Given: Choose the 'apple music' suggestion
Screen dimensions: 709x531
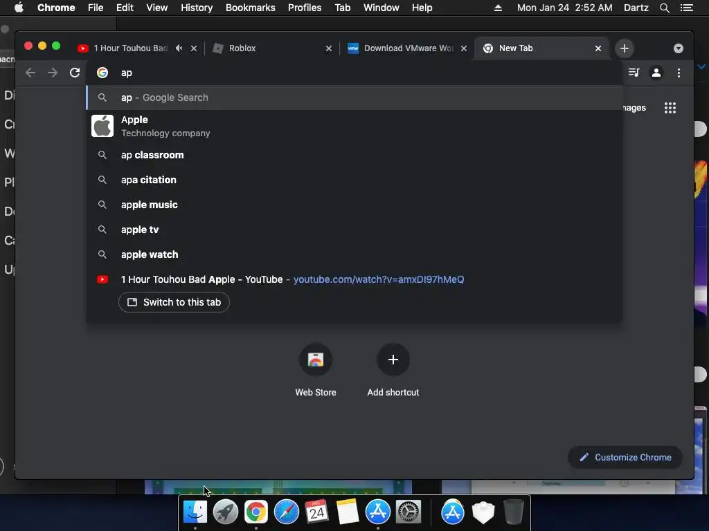Looking at the screenshot, I should pyautogui.click(x=354, y=205).
